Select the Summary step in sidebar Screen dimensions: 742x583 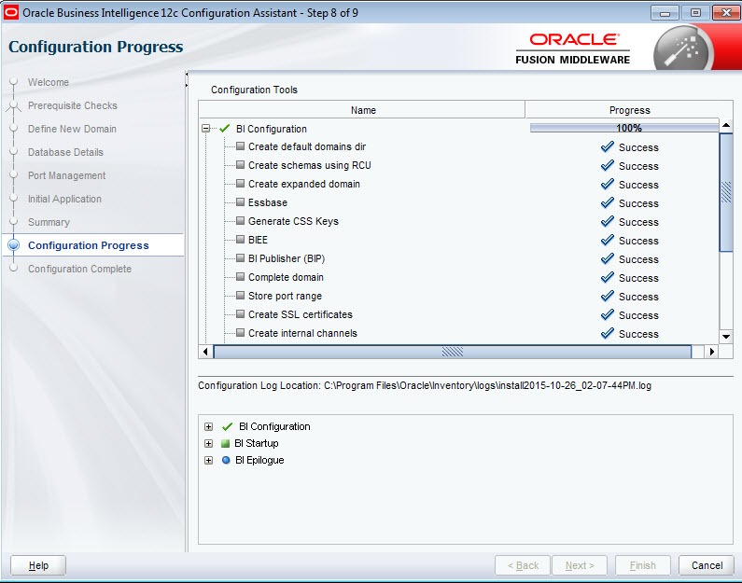(x=49, y=222)
